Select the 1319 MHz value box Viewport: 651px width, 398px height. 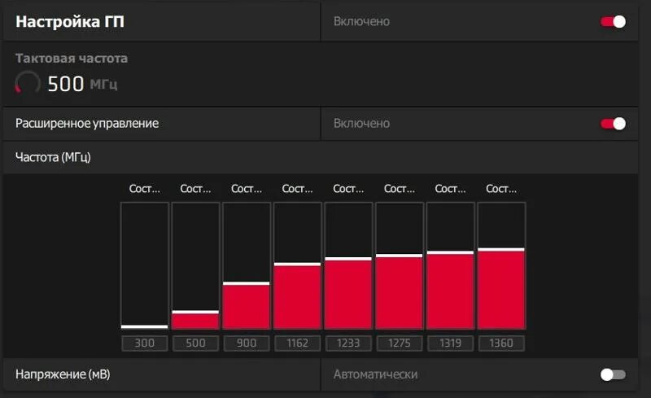coord(451,343)
